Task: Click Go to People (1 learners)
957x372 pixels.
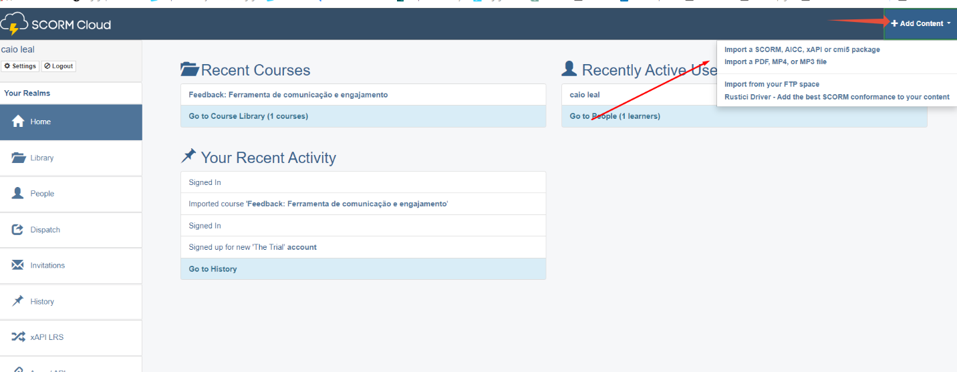Action: click(x=615, y=116)
